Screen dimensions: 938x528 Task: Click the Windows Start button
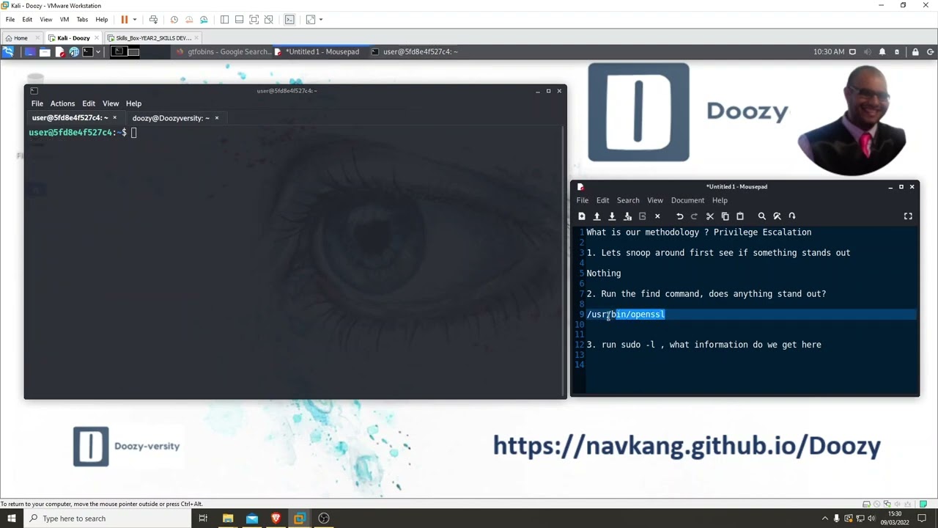point(12,518)
